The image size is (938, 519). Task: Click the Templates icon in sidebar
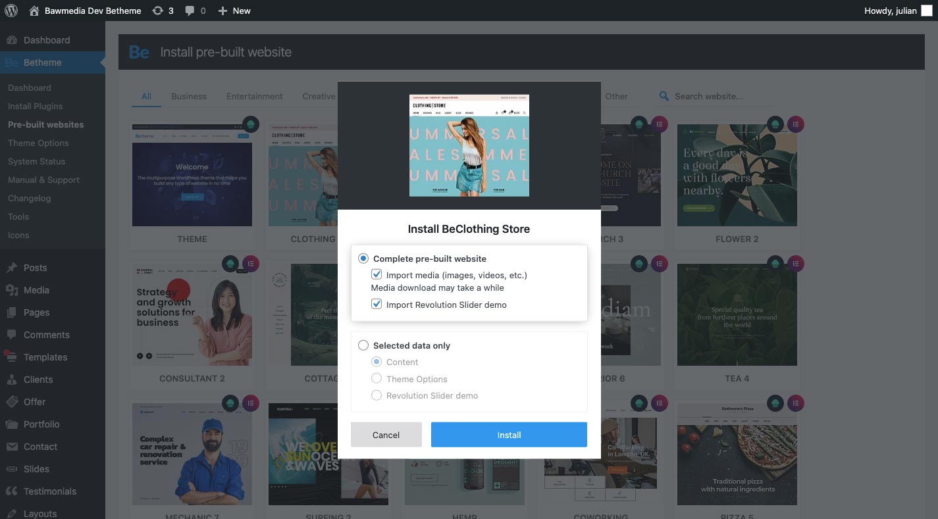tap(12, 357)
